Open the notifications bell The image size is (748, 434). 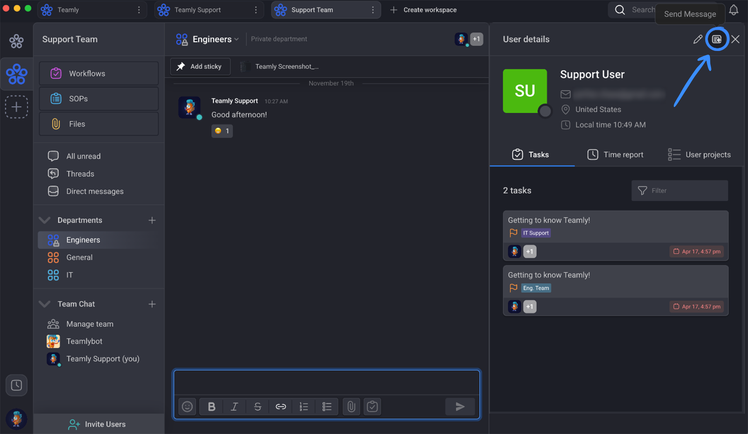pos(733,10)
